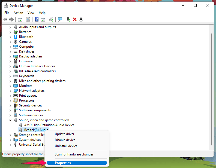This screenshot has height=168, width=216.
Task: Click the show/hide console tree icon
Action: tap(20, 20)
